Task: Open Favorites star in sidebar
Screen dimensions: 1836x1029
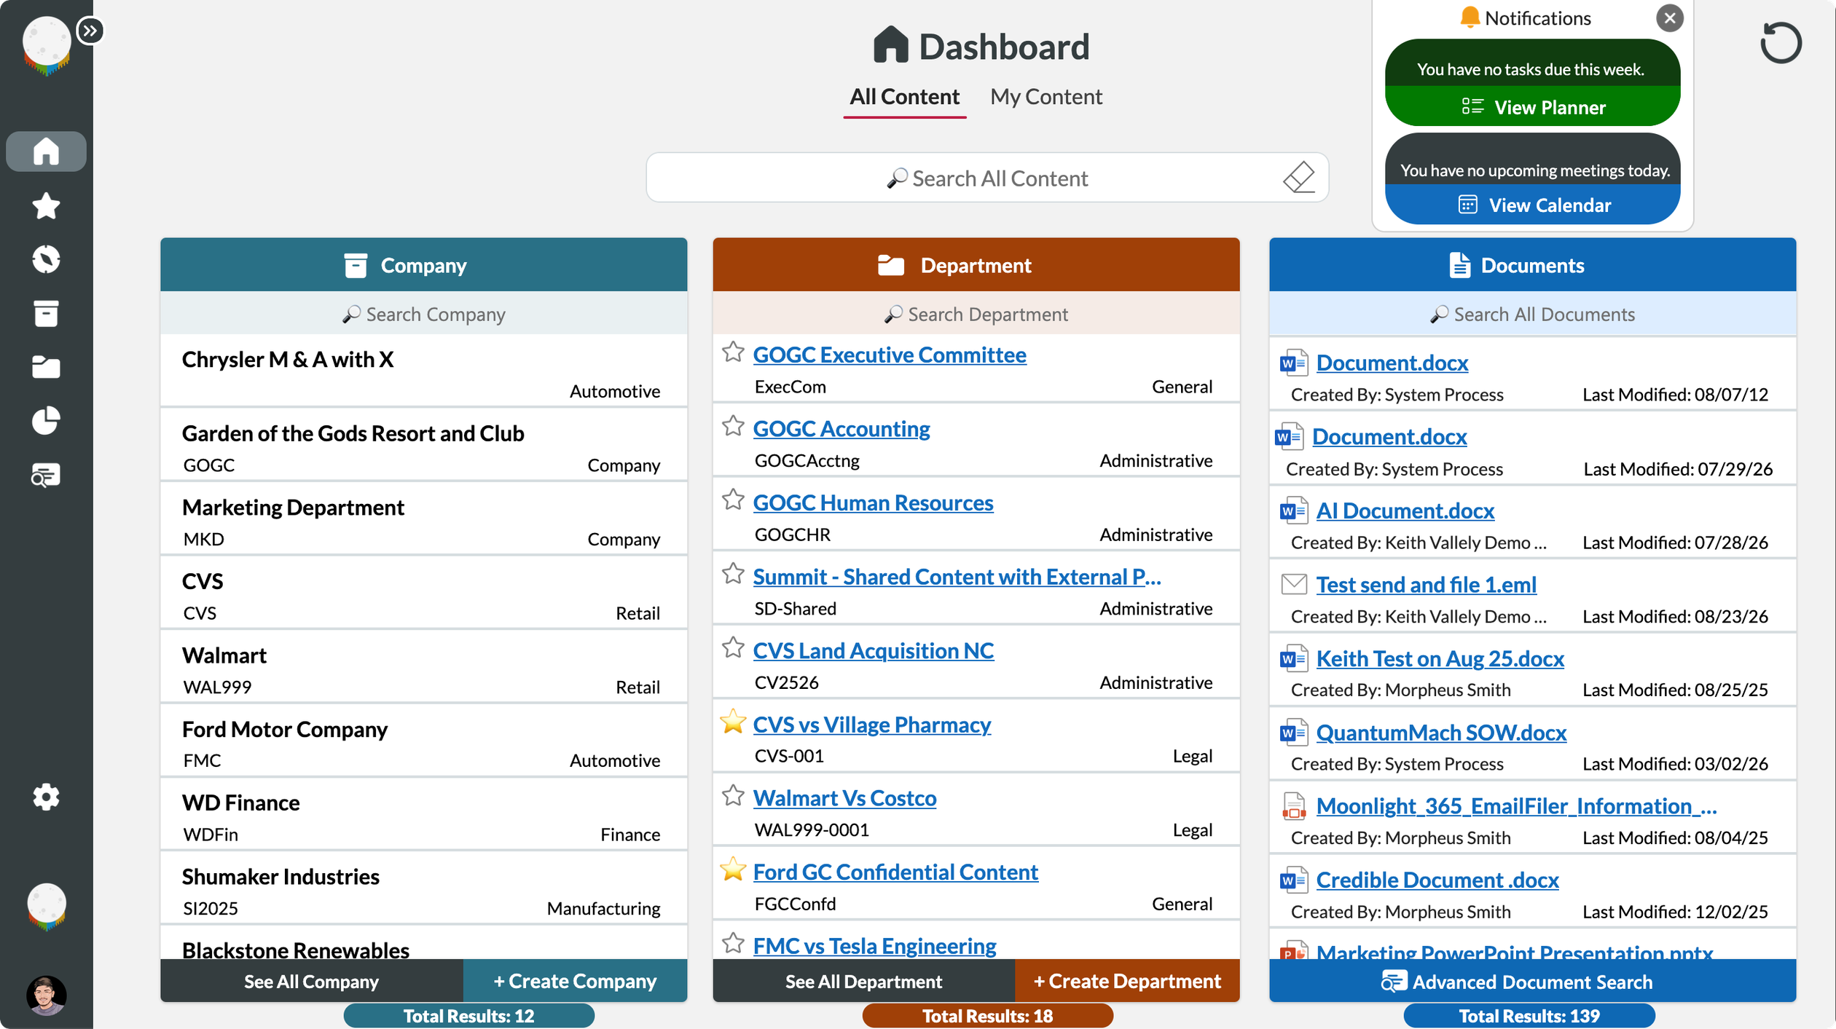Action: click(x=46, y=206)
